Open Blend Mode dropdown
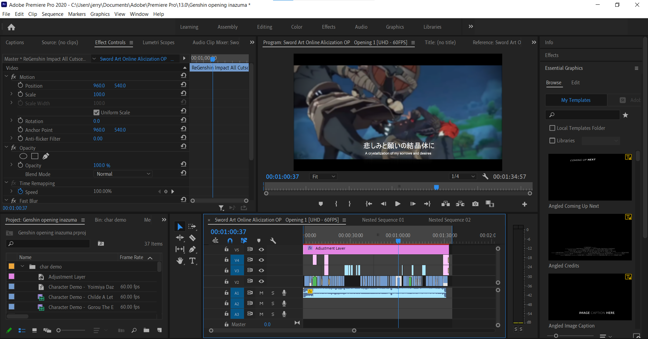This screenshot has height=339, width=648. point(123,174)
